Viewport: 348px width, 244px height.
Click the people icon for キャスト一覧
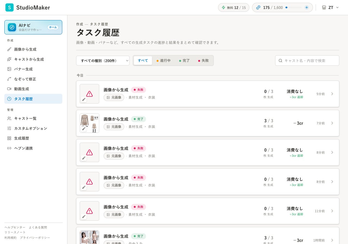(9, 118)
